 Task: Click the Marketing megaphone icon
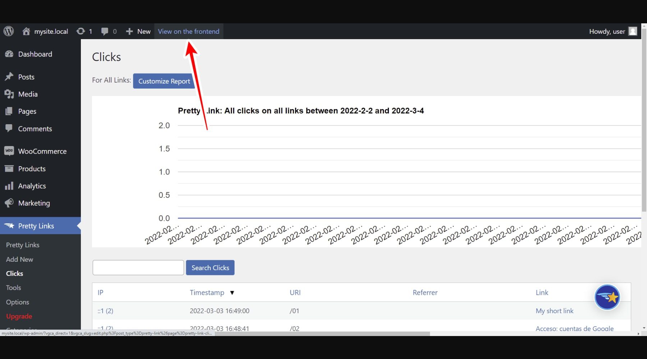pyautogui.click(x=9, y=203)
